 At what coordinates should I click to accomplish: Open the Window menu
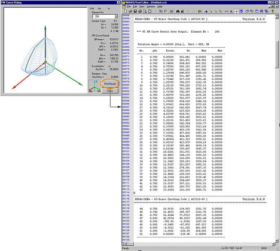151,7
